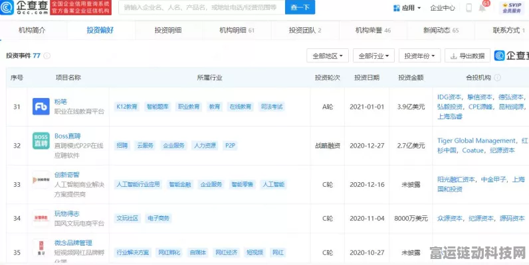The image size is (529, 265).
Task: Click the P2P industry tag
Action: 231,146
